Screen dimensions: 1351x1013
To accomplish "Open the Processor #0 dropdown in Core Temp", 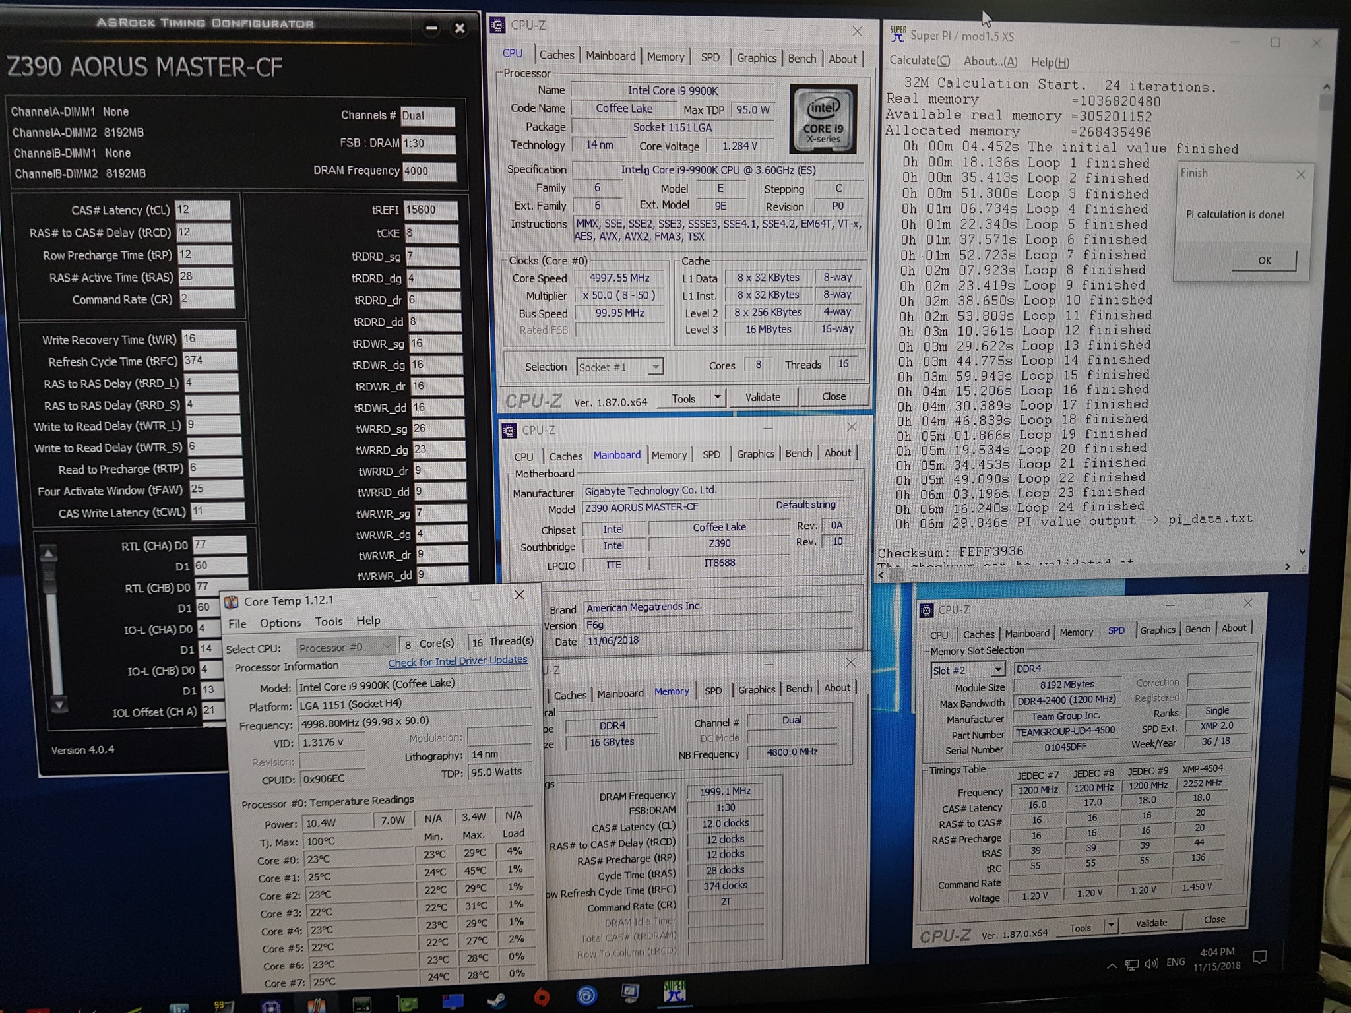I will point(388,646).
